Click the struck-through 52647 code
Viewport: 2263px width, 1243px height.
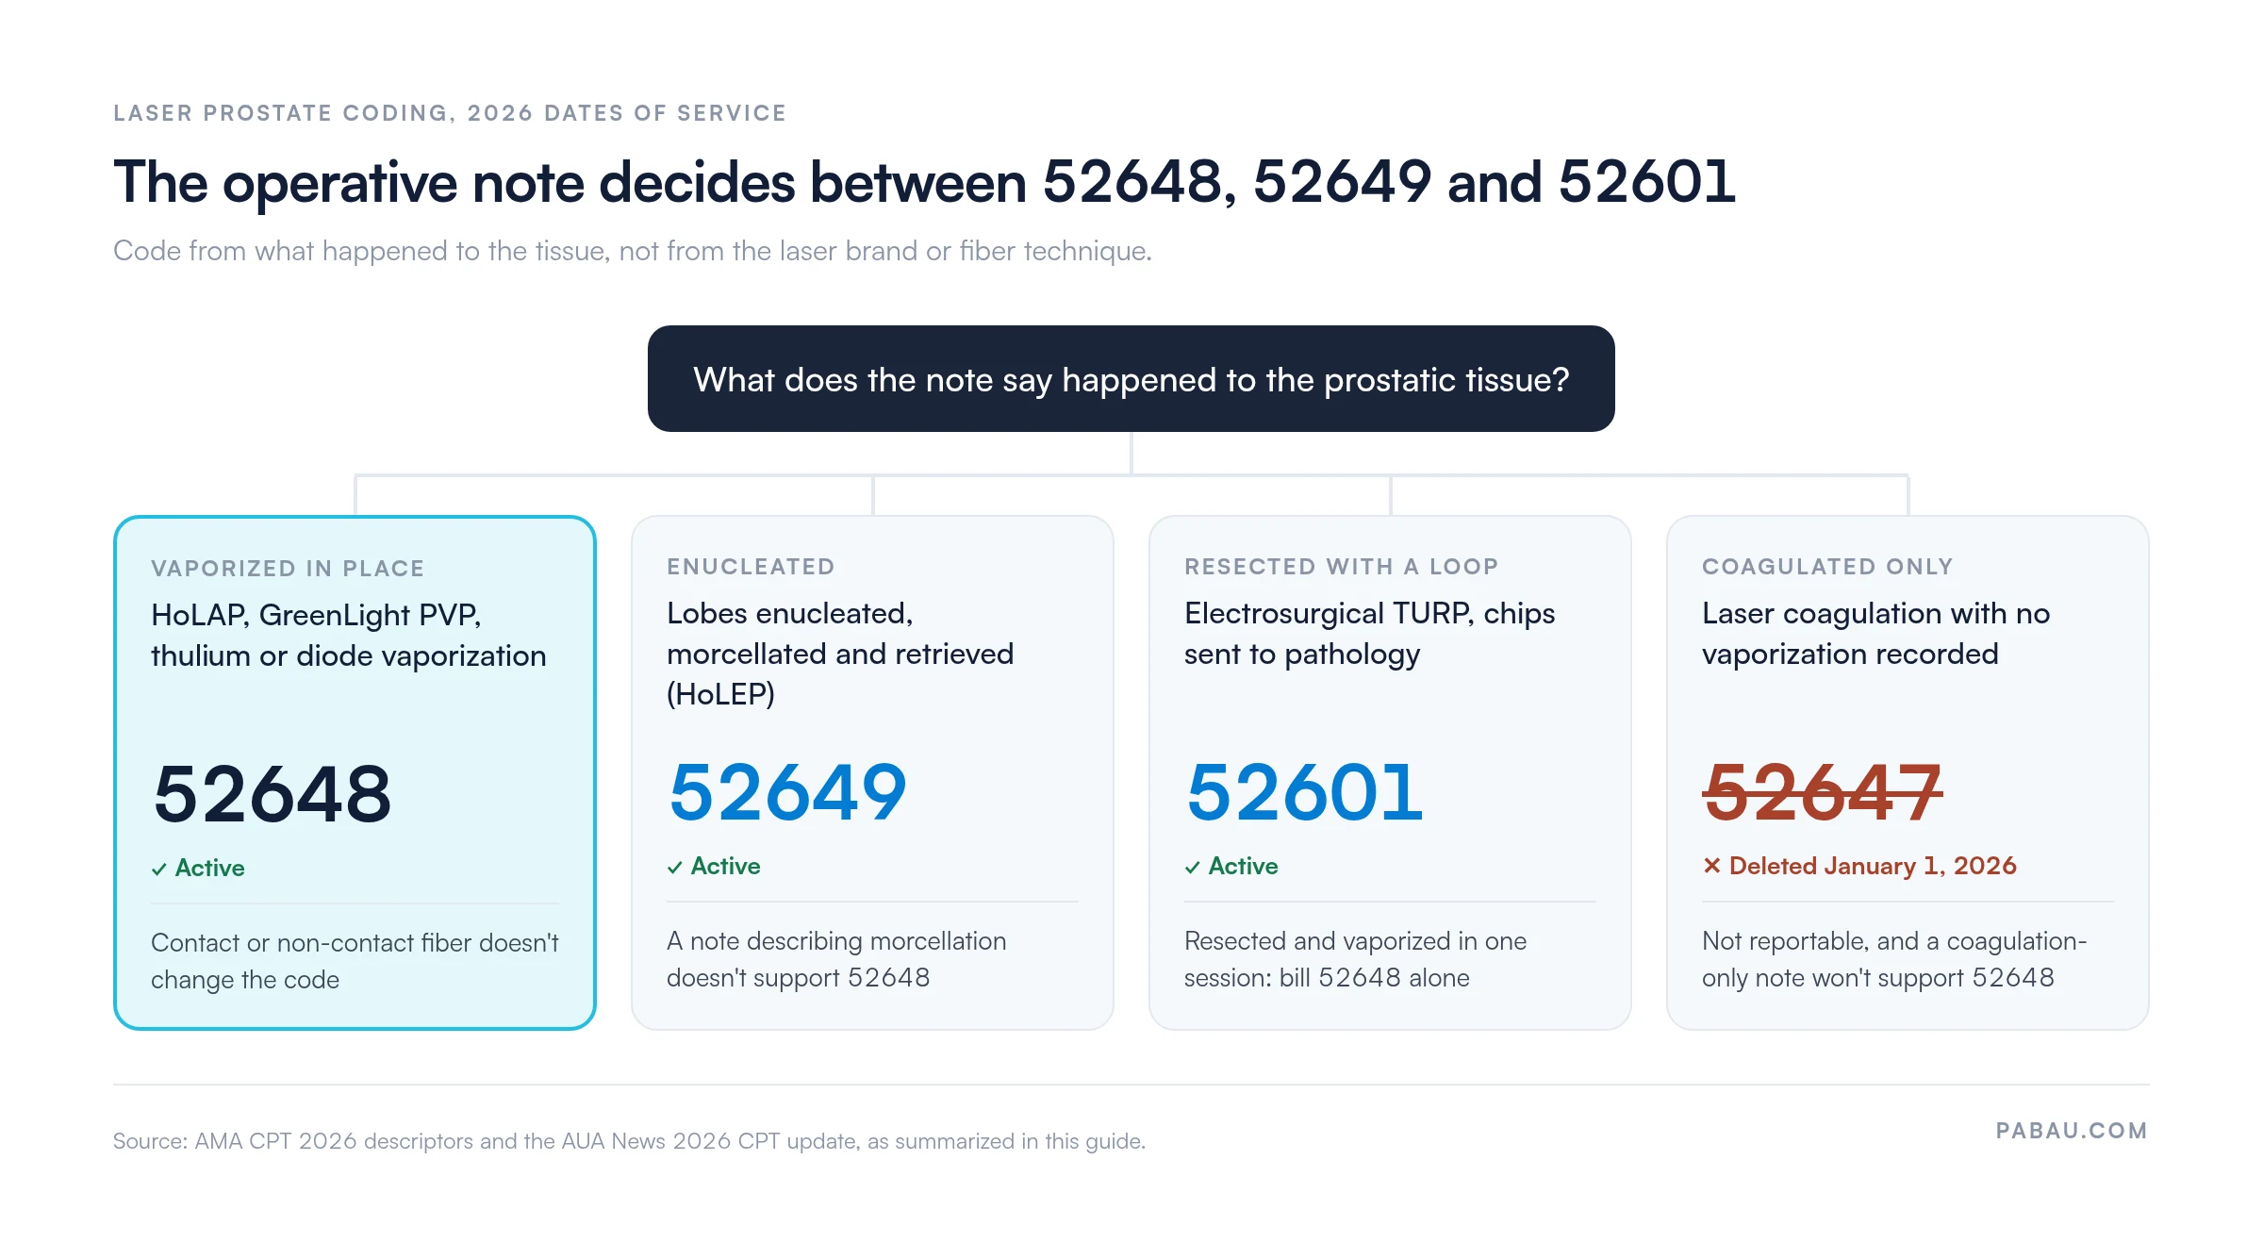point(1822,792)
